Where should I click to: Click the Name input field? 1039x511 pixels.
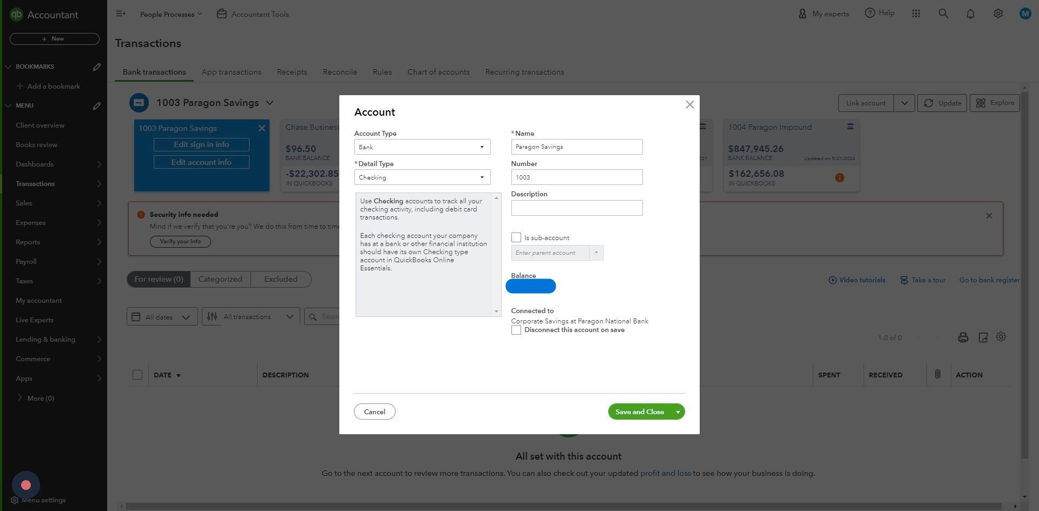pyautogui.click(x=577, y=147)
